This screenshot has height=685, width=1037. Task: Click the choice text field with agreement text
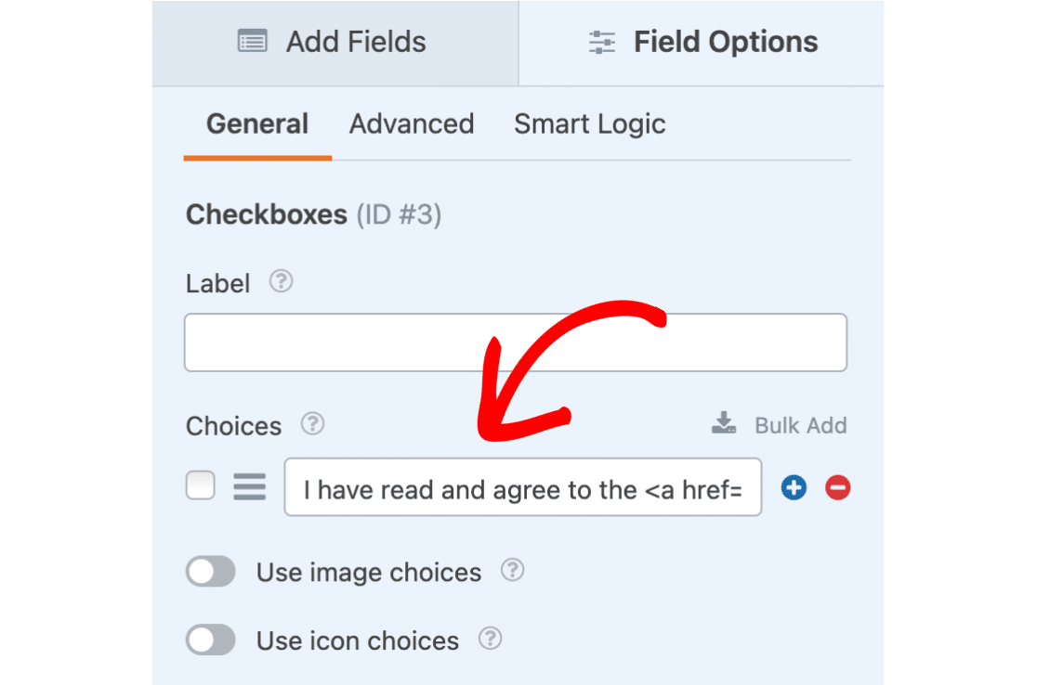pyautogui.click(x=522, y=487)
